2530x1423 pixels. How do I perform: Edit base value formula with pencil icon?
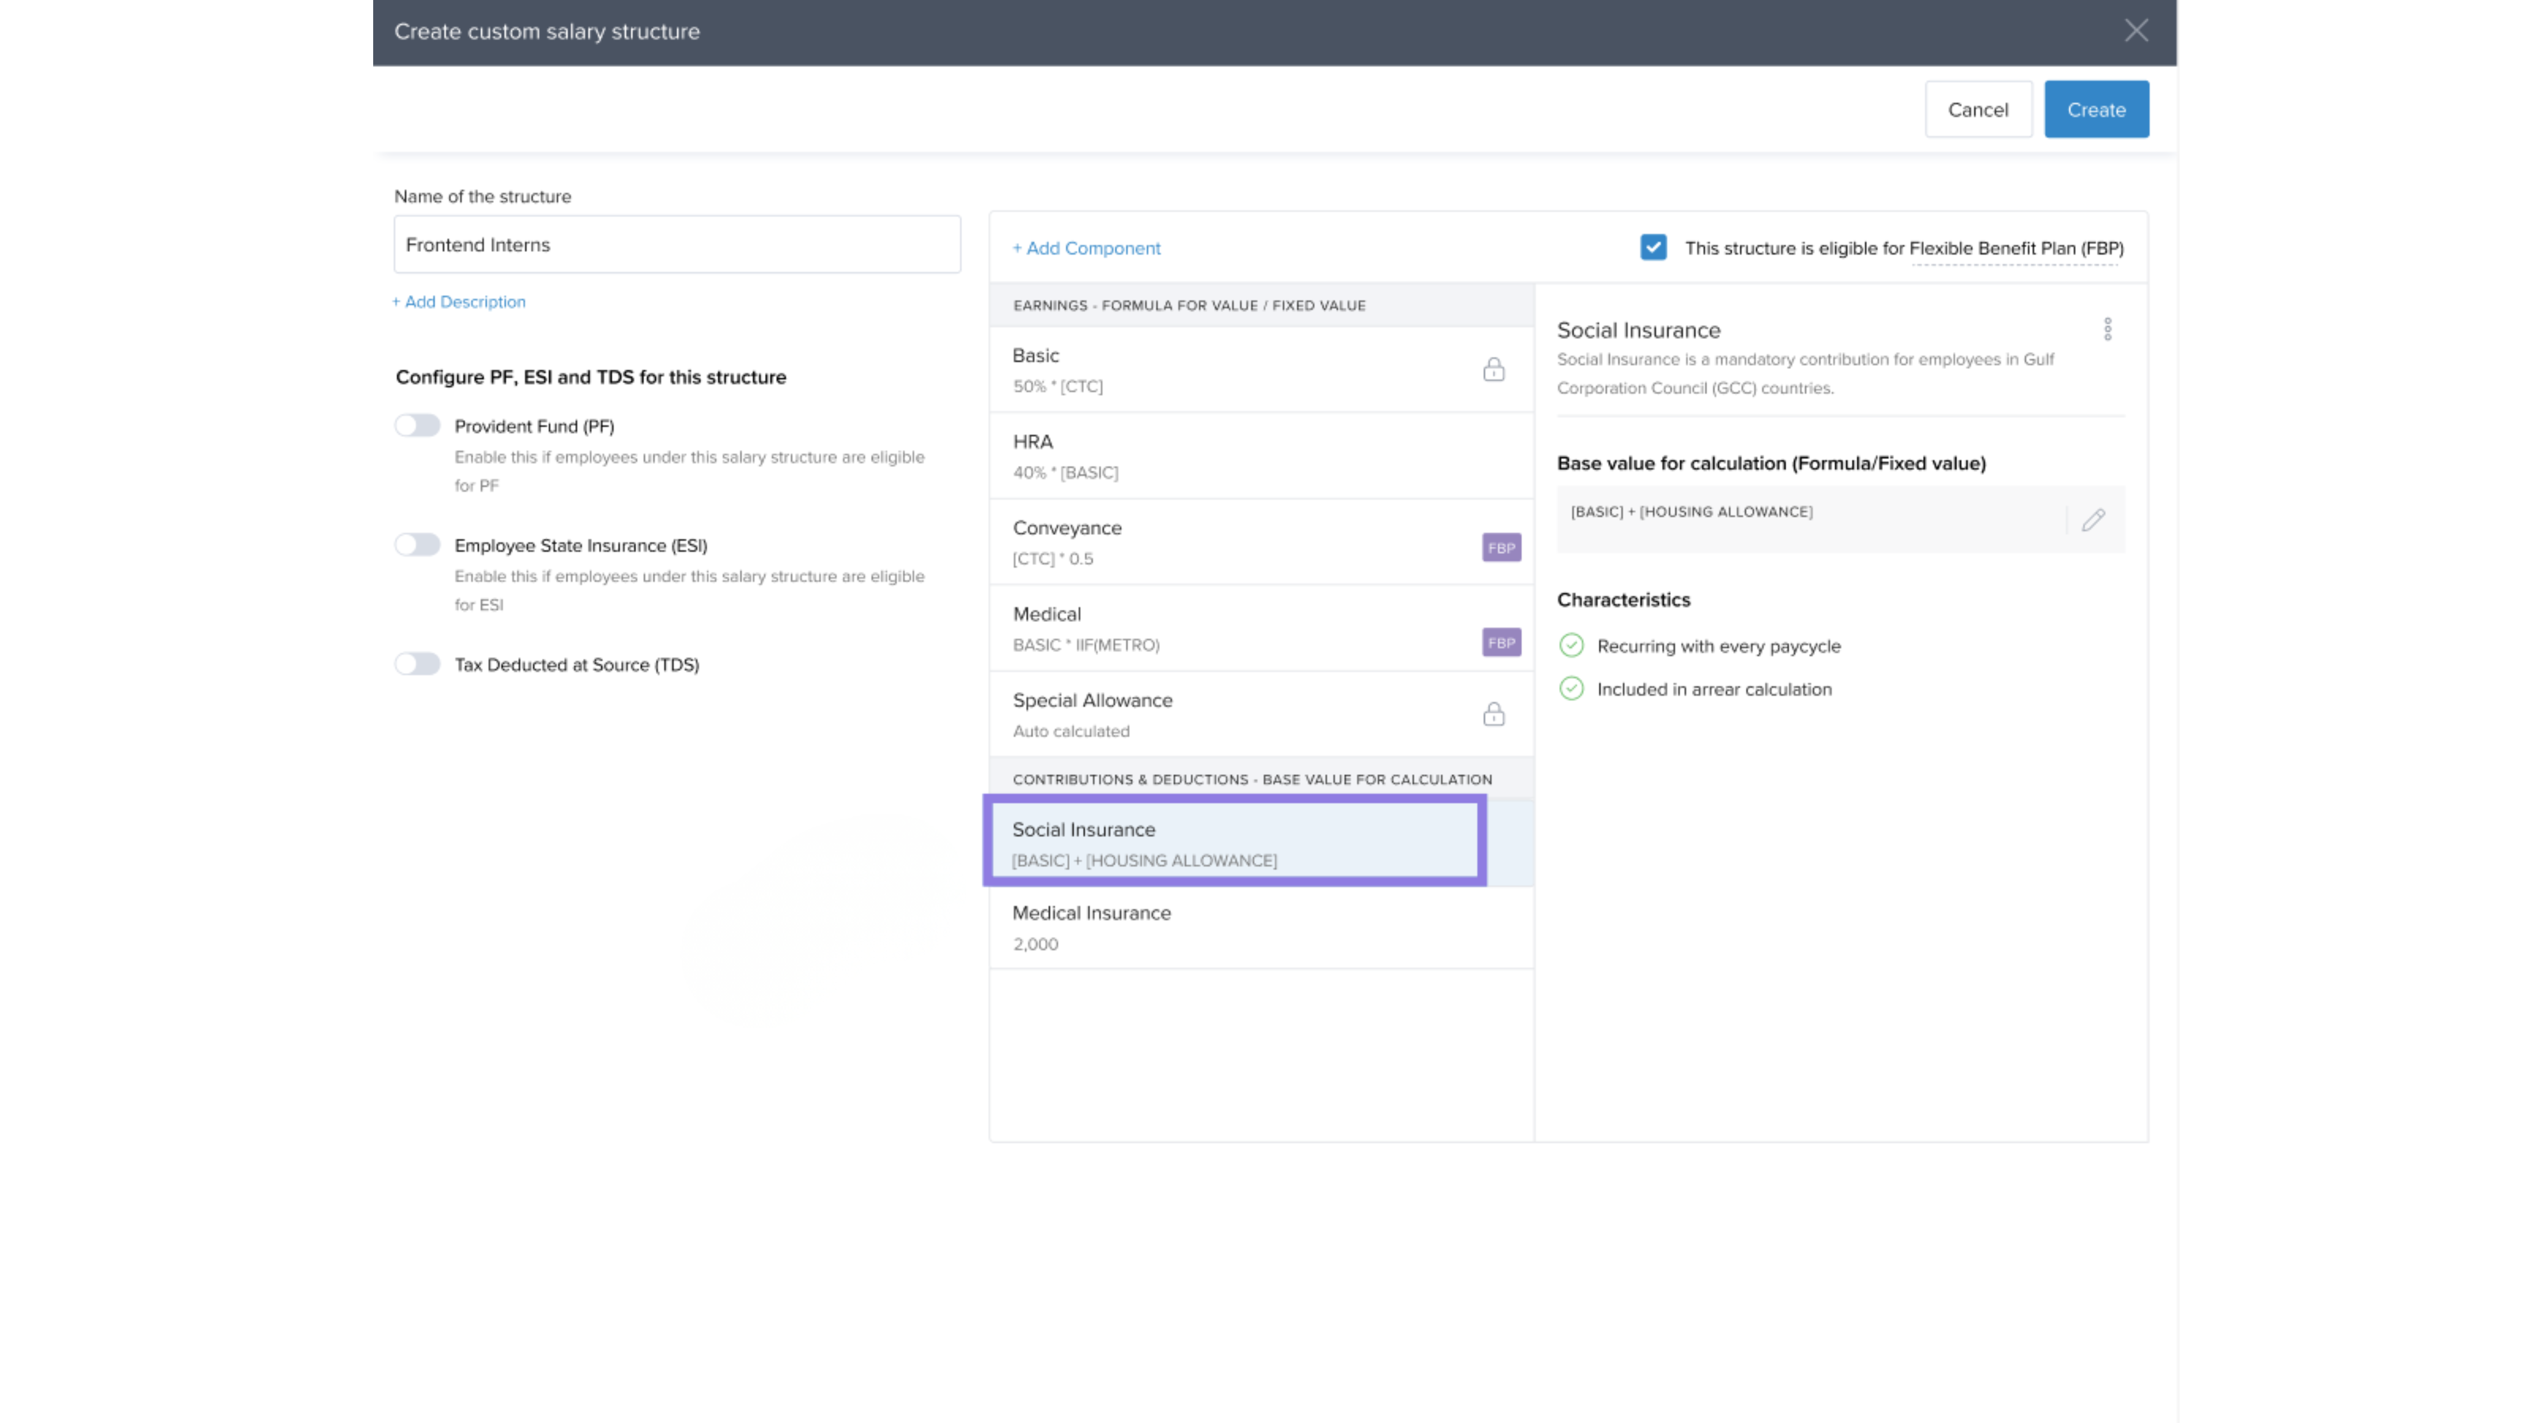pos(2093,519)
